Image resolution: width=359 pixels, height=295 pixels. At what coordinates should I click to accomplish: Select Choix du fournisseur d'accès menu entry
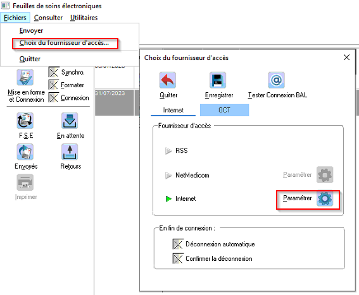tap(64, 43)
